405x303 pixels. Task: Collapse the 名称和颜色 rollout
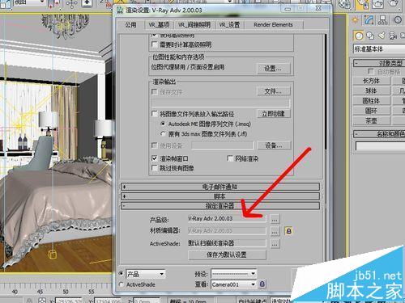379,134
